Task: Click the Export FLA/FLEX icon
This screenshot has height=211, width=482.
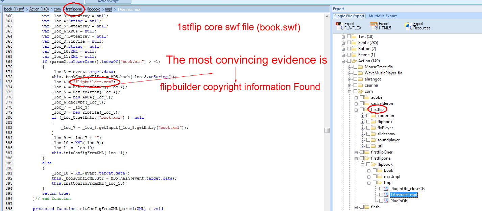Action: (x=339, y=26)
